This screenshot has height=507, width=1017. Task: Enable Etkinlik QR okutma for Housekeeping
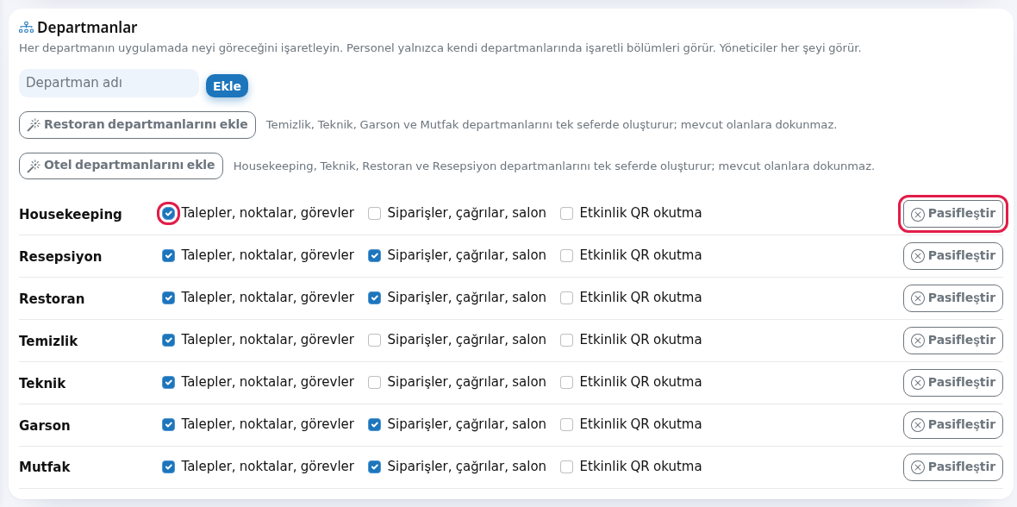click(567, 214)
